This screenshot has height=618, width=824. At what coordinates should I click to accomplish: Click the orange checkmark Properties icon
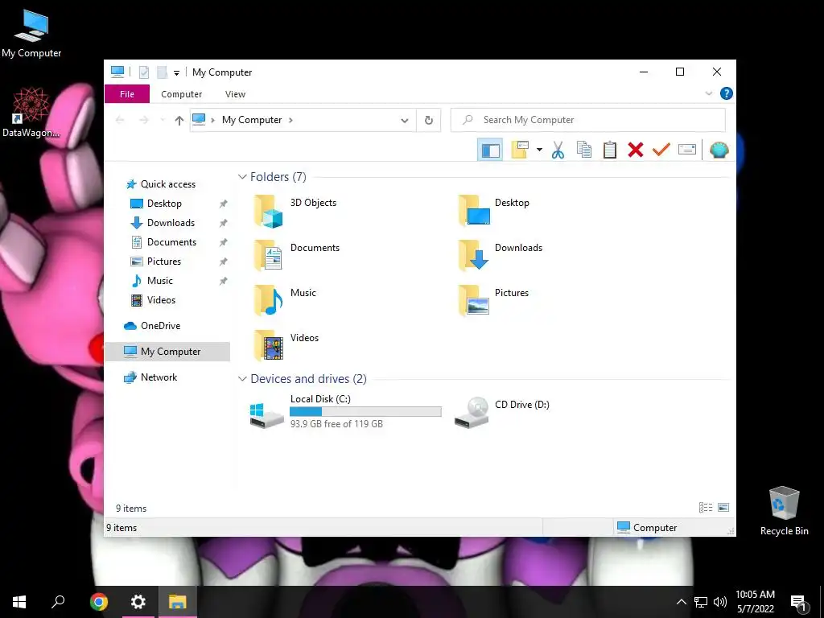pyautogui.click(x=661, y=150)
